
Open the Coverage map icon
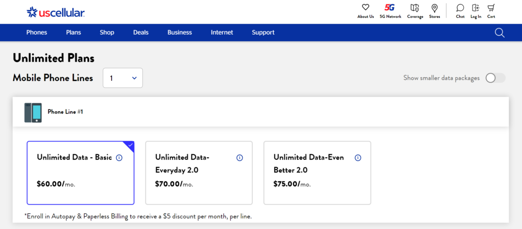tap(415, 8)
